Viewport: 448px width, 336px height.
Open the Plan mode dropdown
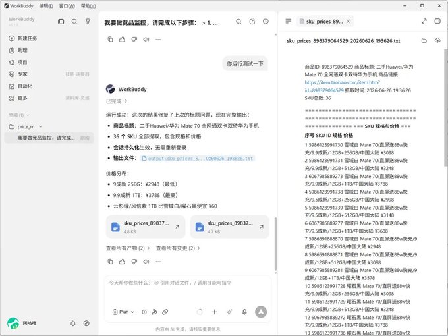123,312
